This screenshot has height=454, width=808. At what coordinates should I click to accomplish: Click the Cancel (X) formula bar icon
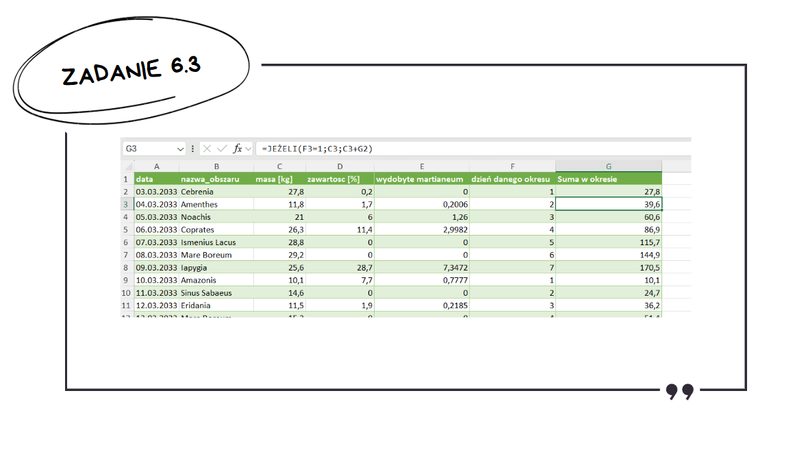pyautogui.click(x=207, y=149)
